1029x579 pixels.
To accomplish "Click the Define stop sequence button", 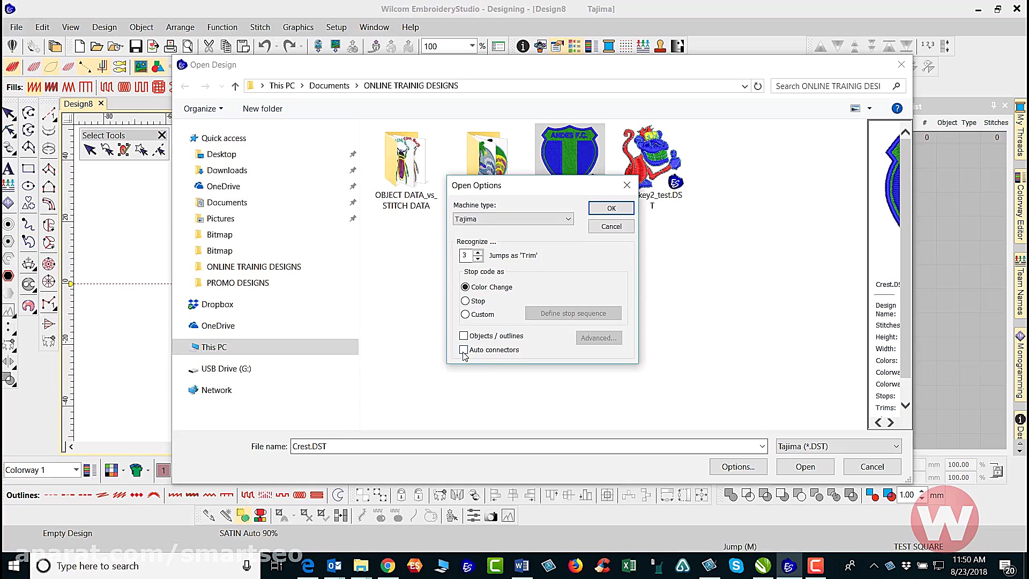I will click(x=573, y=313).
